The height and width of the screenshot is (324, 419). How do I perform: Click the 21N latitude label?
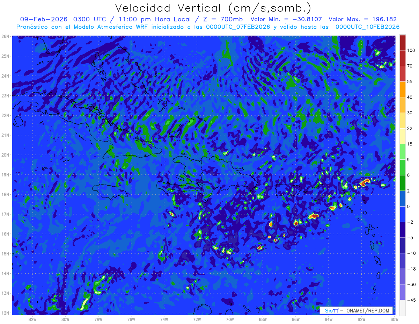(5, 135)
